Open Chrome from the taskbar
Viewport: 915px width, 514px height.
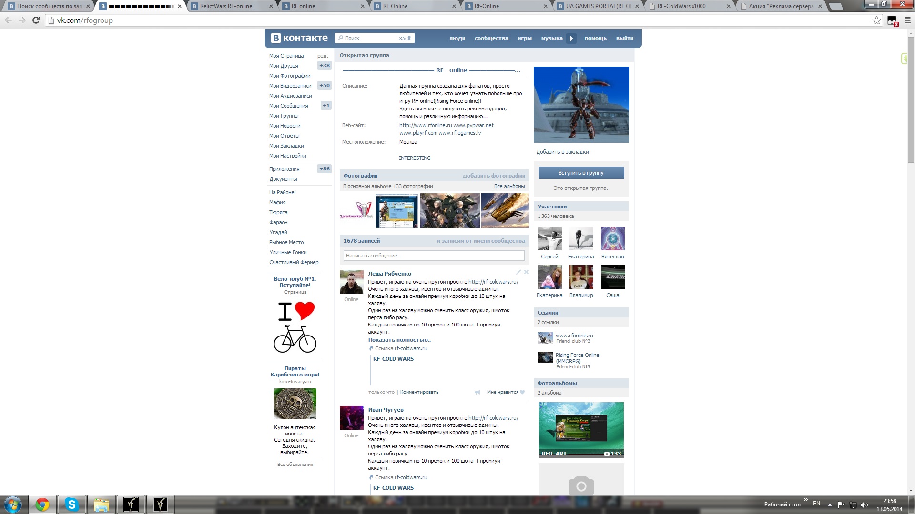[x=42, y=504]
